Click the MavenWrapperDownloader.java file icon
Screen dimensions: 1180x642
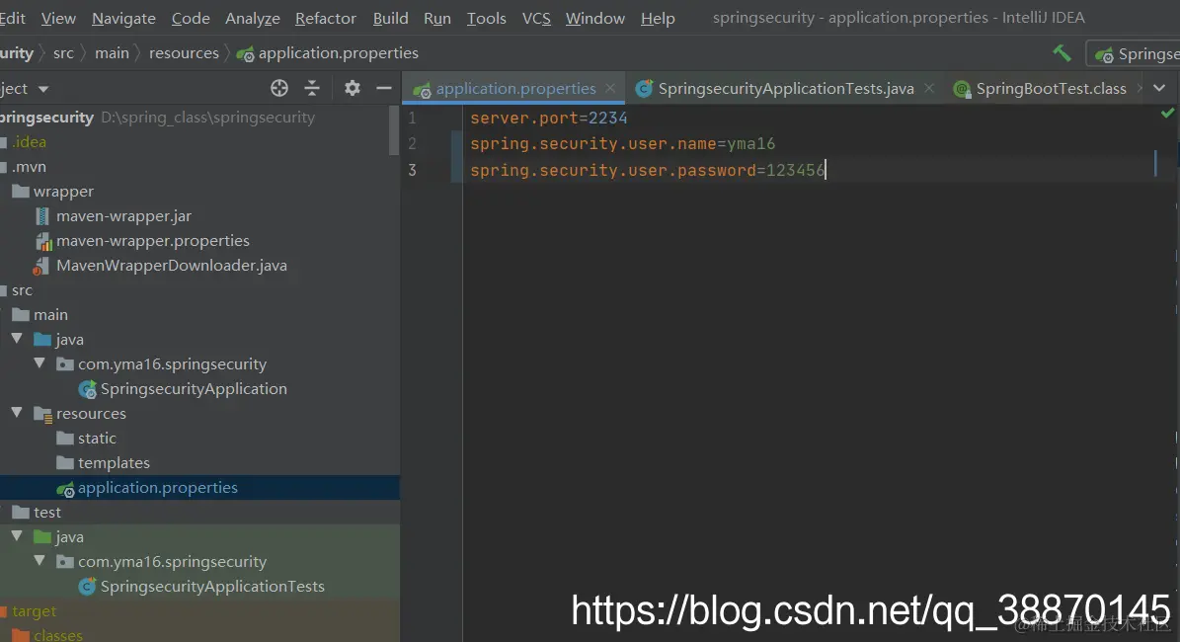coord(40,266)
